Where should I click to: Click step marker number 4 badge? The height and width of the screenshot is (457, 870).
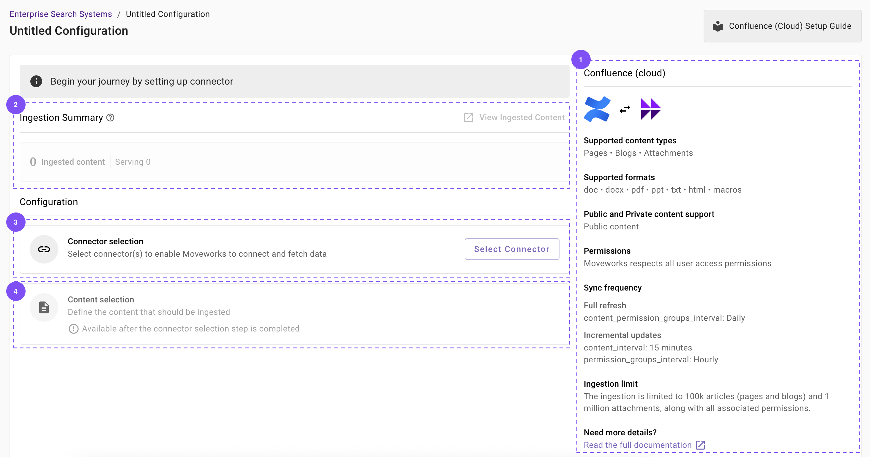pyautogui.click(x=15, y=291)
